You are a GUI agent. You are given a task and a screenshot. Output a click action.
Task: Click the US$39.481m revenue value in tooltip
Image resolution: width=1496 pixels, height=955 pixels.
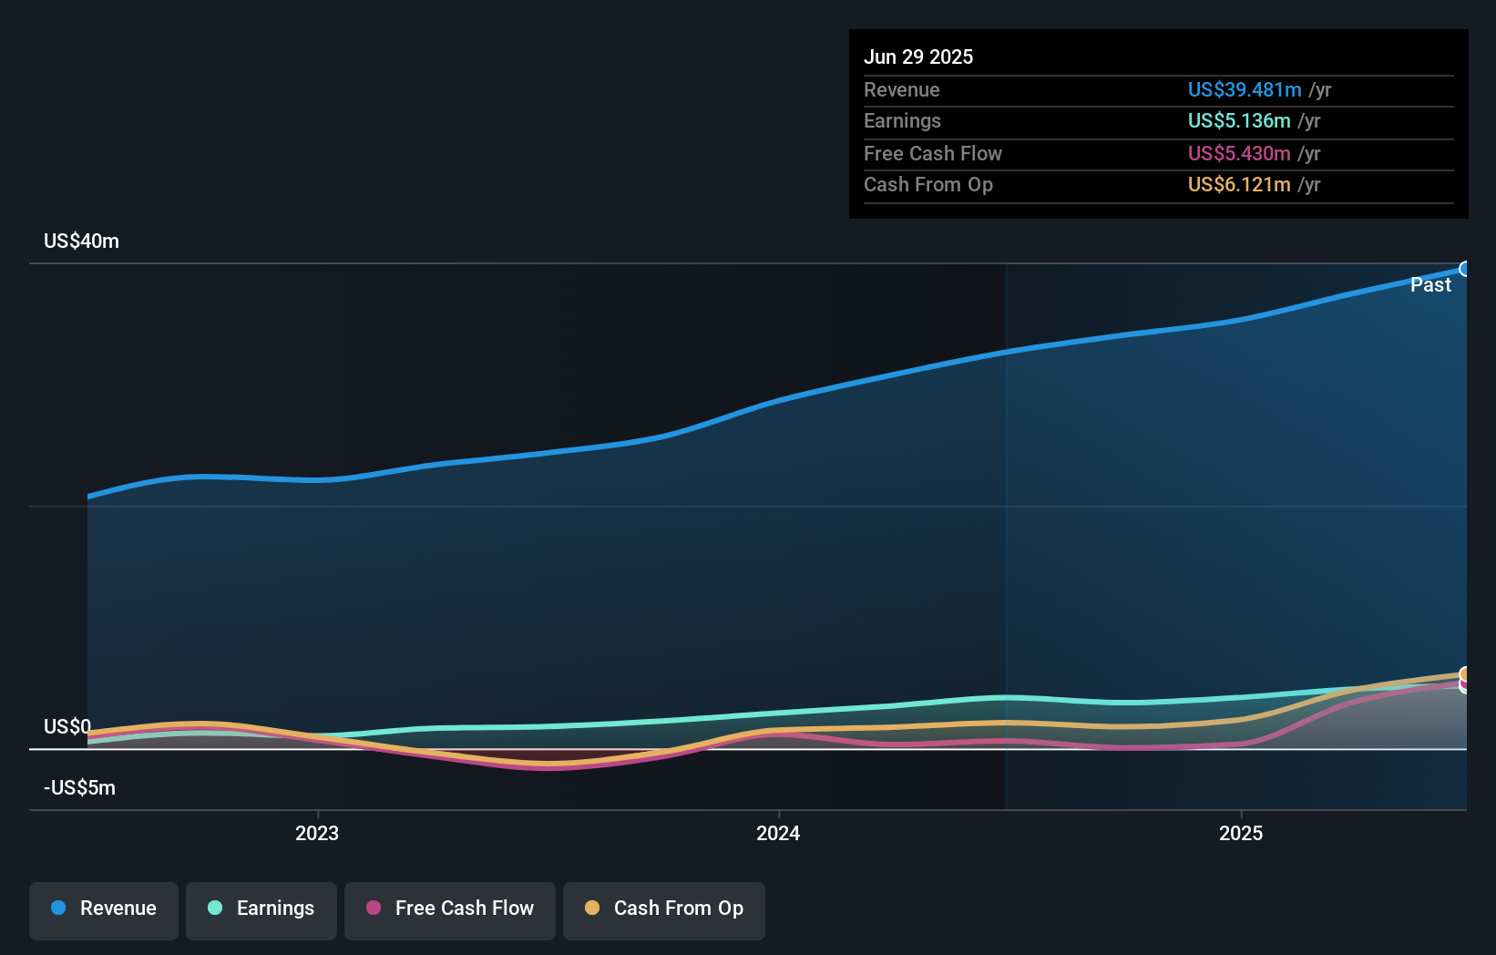(x=1244, y=90)
